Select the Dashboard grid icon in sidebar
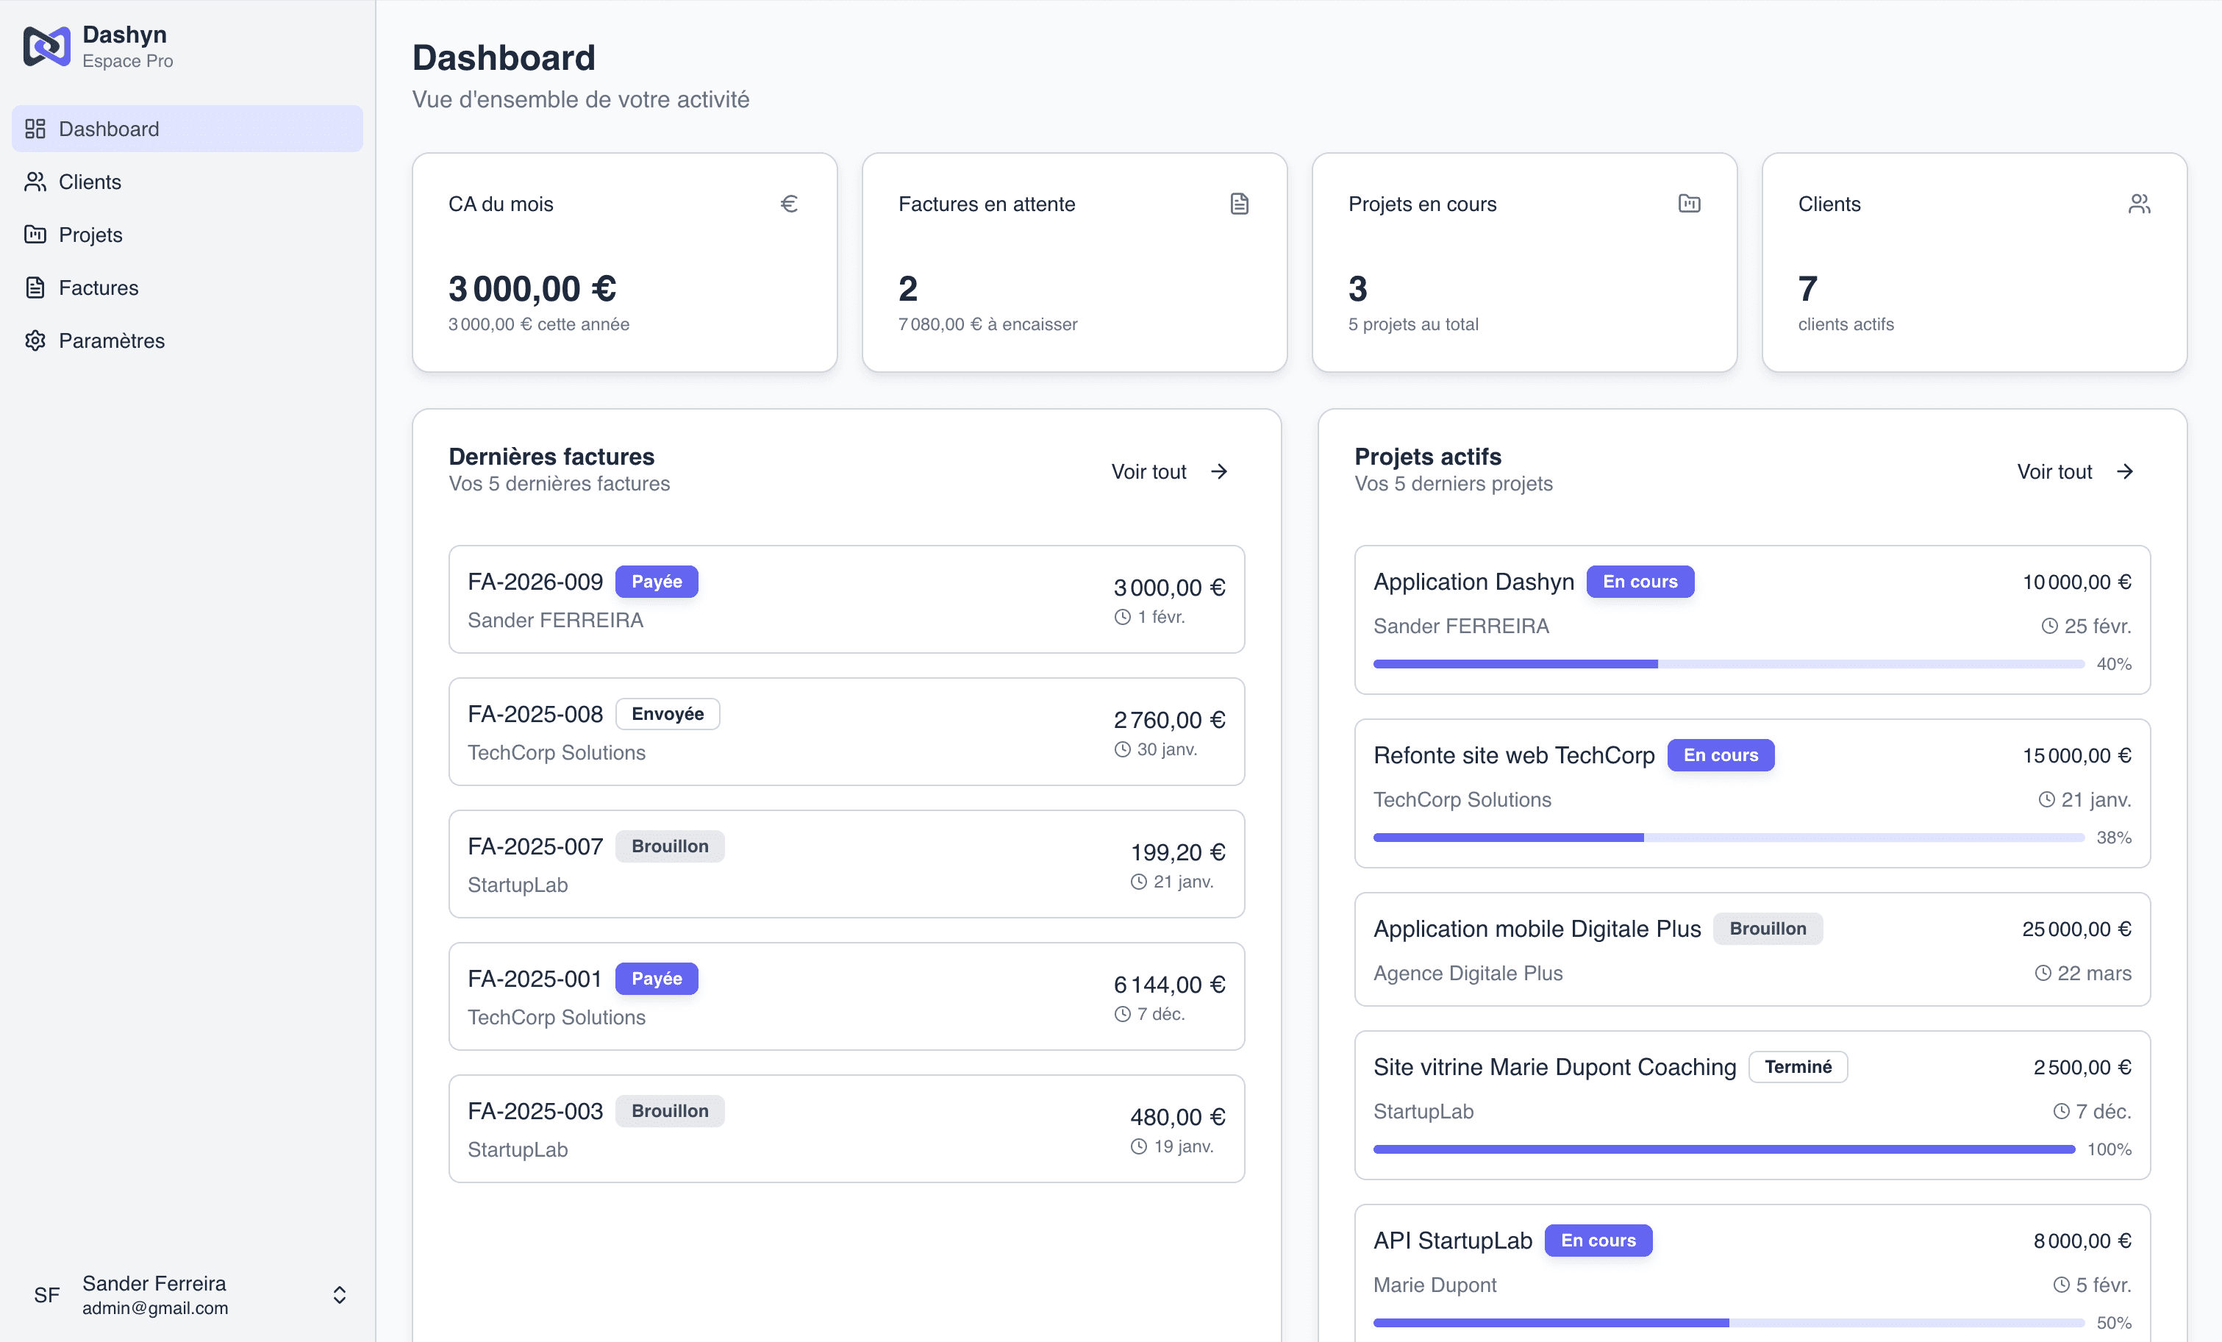The image size is (2222, 1342). click(35, 128)
